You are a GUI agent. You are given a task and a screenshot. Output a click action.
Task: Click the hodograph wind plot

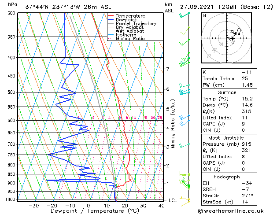coord(226,38)
